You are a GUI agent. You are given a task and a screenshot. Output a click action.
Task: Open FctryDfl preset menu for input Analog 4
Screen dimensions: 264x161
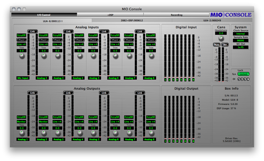79,35
